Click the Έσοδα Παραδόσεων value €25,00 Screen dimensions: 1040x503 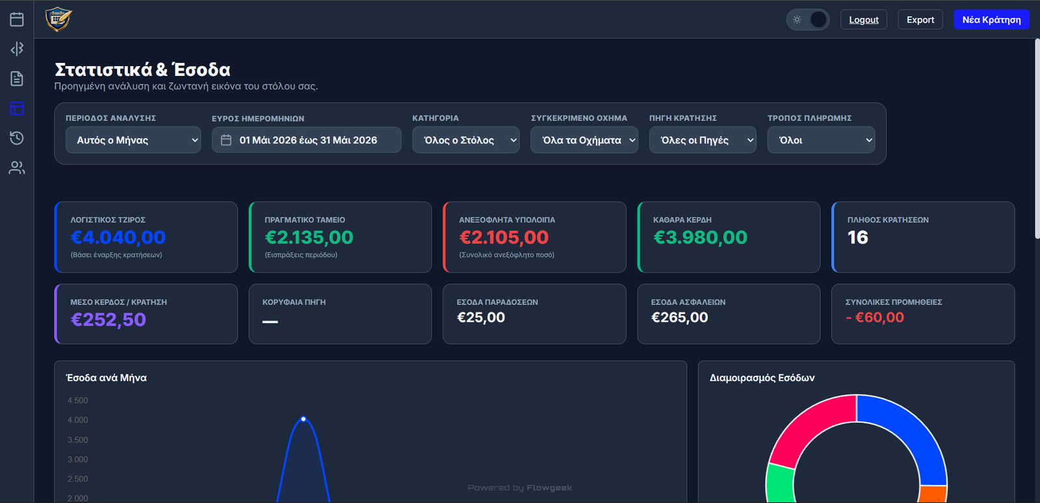[481, 317]
